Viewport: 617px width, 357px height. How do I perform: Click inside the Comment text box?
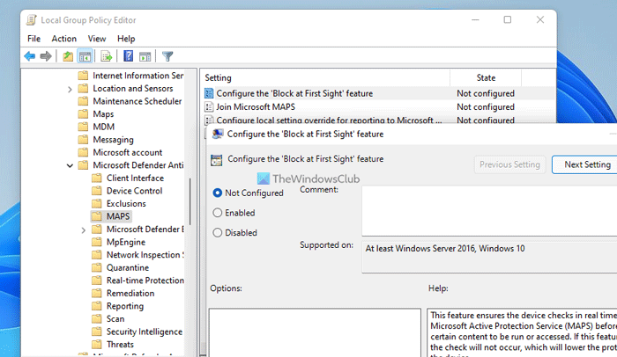pos(489,211)
